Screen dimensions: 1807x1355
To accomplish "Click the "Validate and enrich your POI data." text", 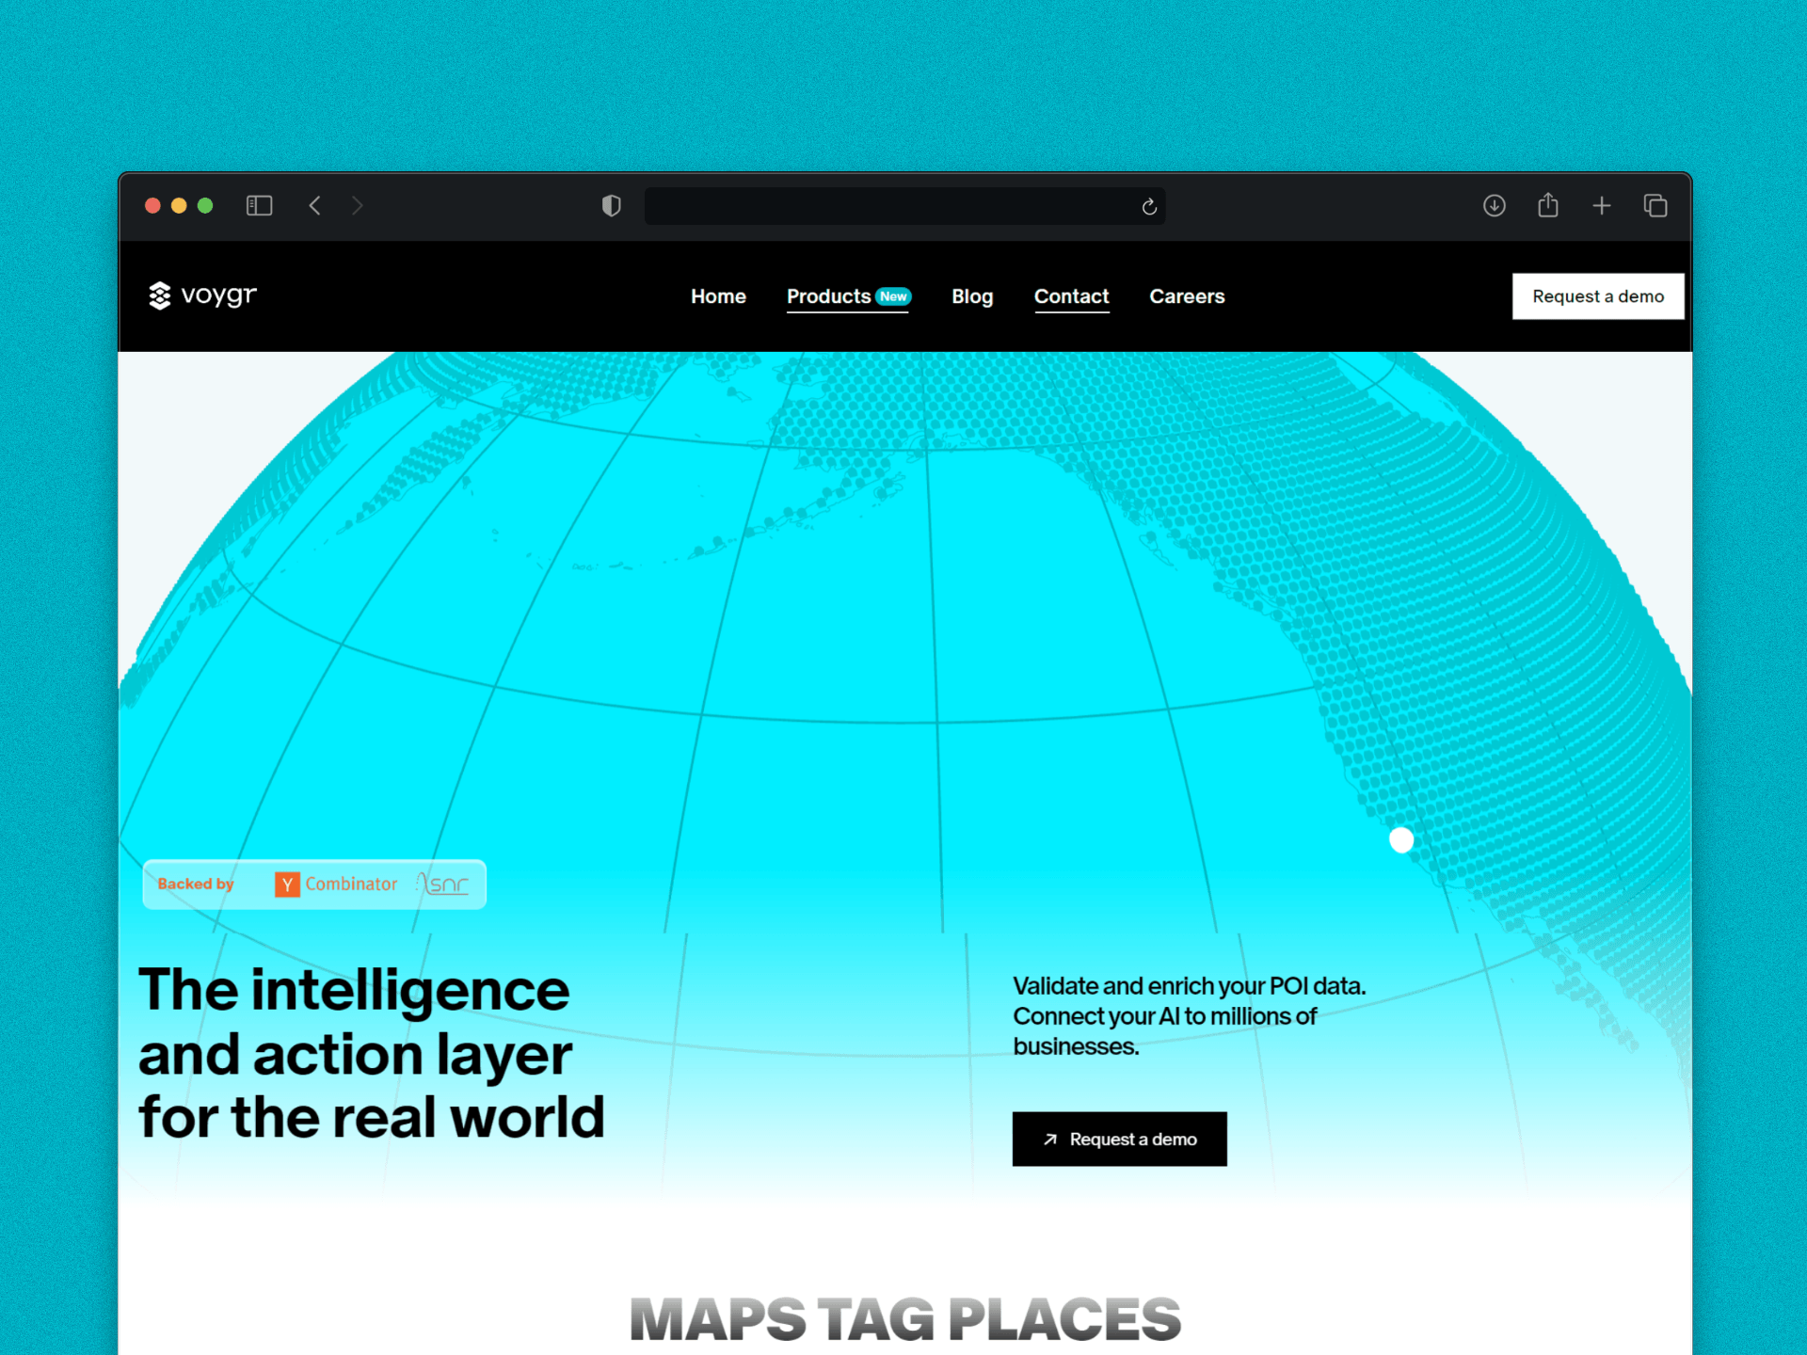I will (x=1190, y=985).
